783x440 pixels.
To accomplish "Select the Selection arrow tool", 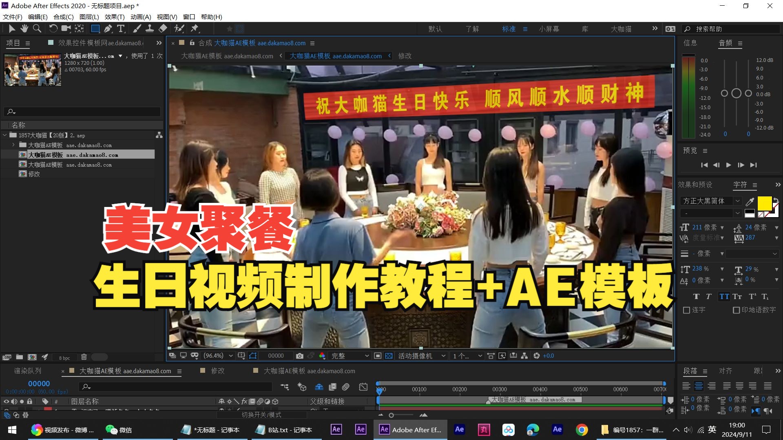I will 12,29.
